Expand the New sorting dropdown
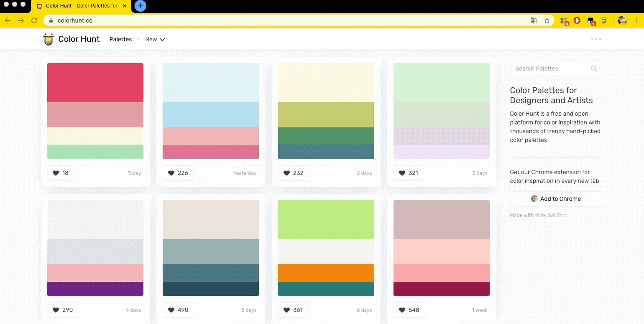 155,39
